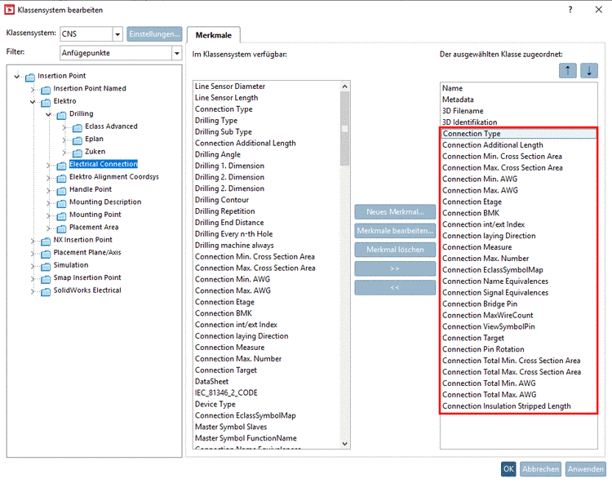
Task: Collapse the Elektro tree node
Action: (33, 102)
